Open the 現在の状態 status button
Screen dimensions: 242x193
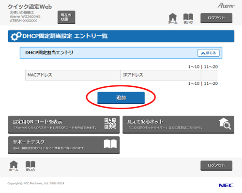pos(66,17)
